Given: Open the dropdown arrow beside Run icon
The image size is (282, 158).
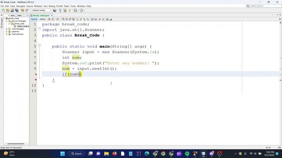Looking at the screenshot, I should click(x=72, y=11).
